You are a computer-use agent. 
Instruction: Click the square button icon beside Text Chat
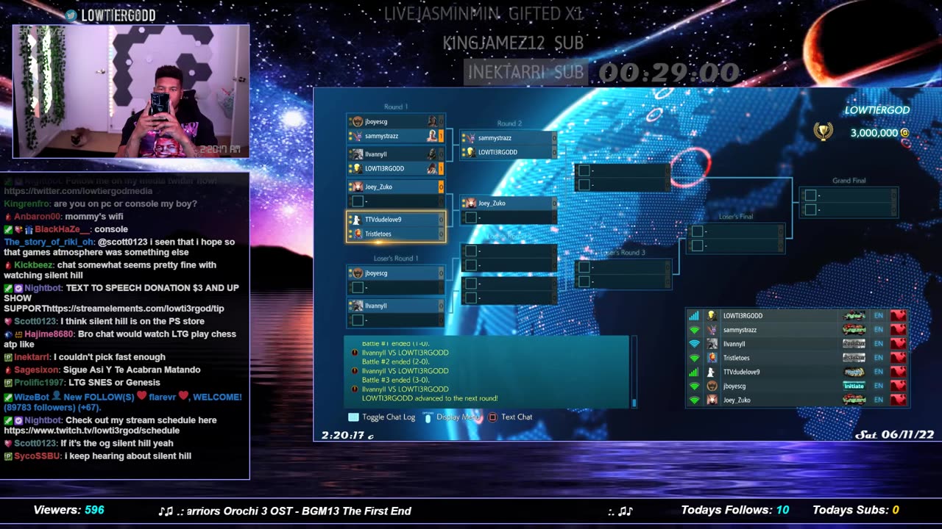[x=493, y=417]
